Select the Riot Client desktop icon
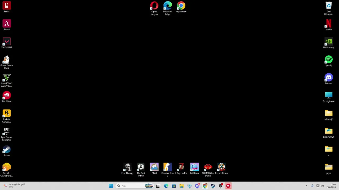 [7, 97]
